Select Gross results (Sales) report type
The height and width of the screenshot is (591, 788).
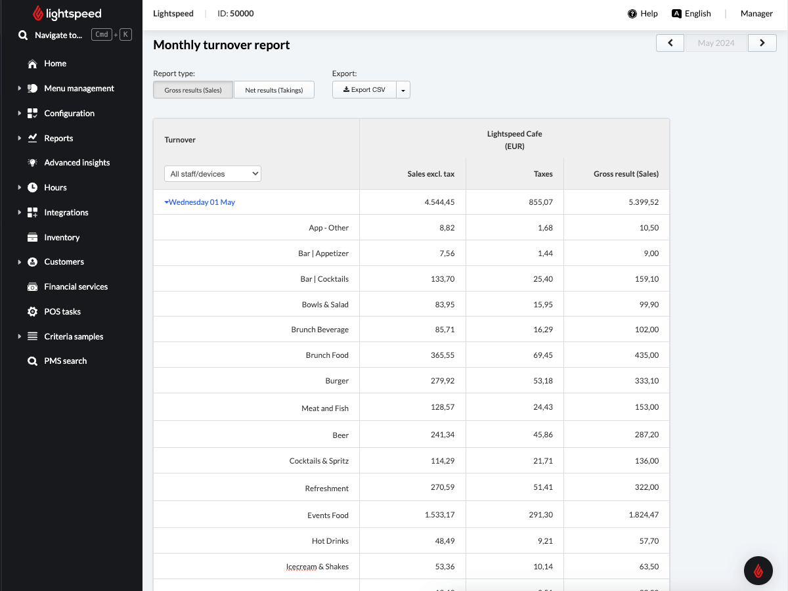point(193,90)
